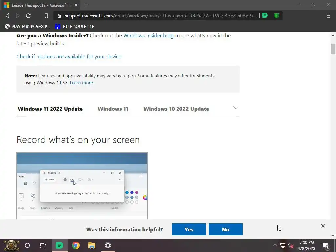
Task: Switch to the Windows 10 2022 Update tab
Action: (x=176, y=109)
